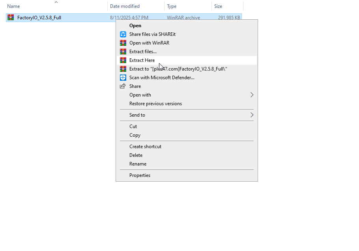
Task: Select the Share menu entry
Action: pos(187,86)
